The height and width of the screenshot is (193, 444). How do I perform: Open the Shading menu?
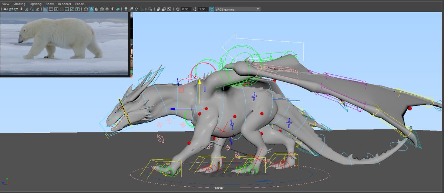point(19,4)
